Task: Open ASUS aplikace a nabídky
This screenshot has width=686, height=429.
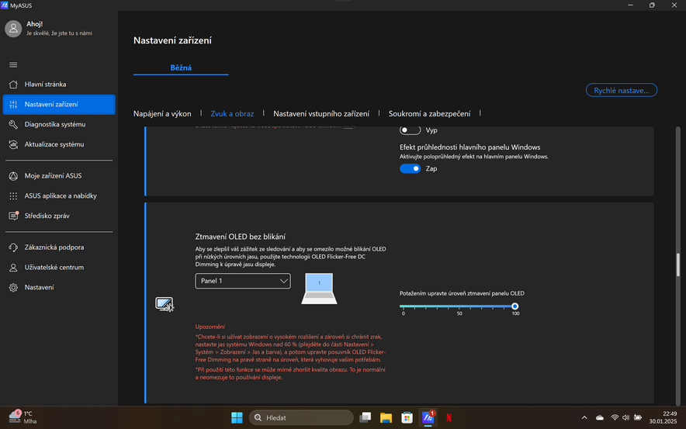Action: pyautogui.click(x=60, y=196)
